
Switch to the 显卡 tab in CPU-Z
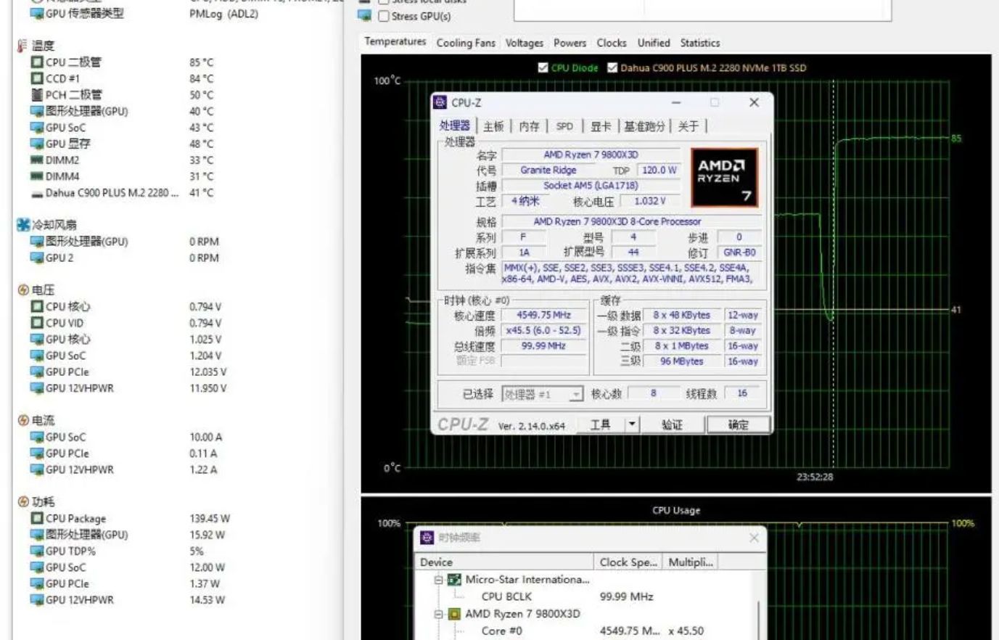click(600, 126)
